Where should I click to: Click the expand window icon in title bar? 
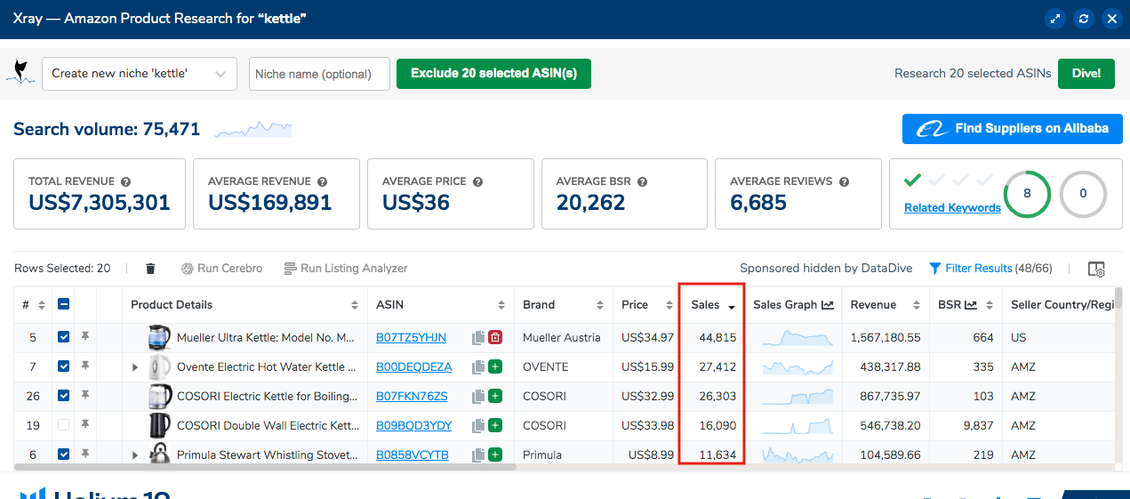[1056, 19]
